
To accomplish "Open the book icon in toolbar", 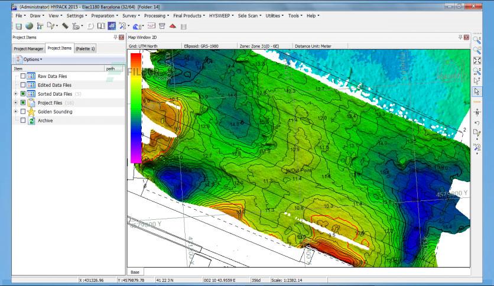I will (x=101, y=26).
